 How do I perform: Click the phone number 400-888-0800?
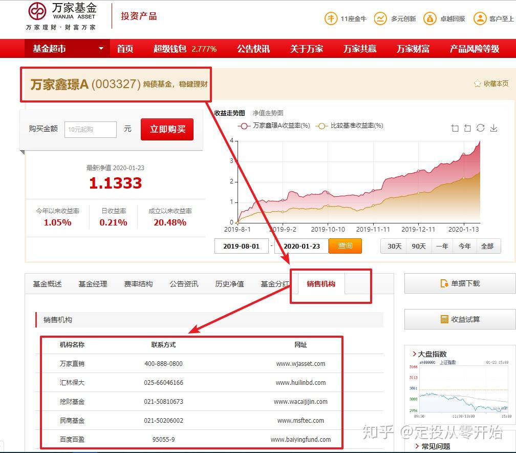point(163,364)
